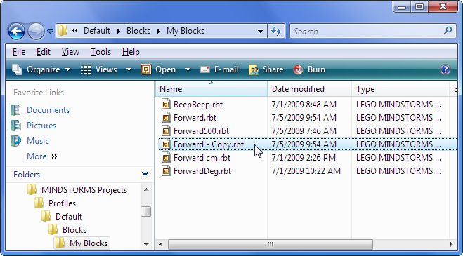The image size is (463, 256).
Task: Click the Burn toolbar button
Action: tap(309, 69)
